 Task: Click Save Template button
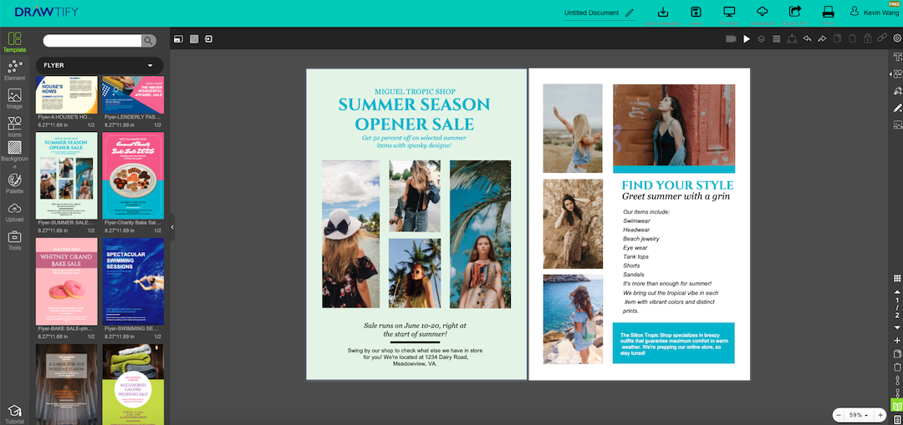[x=663, y=15]
